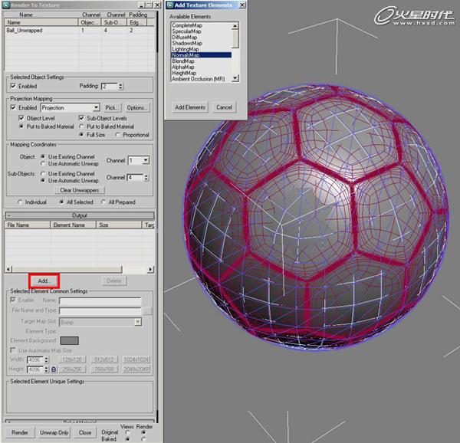Viewport: 460px width, 443px height.
Task: Click the Width spinner arrows
Action: tap(46, 359)
